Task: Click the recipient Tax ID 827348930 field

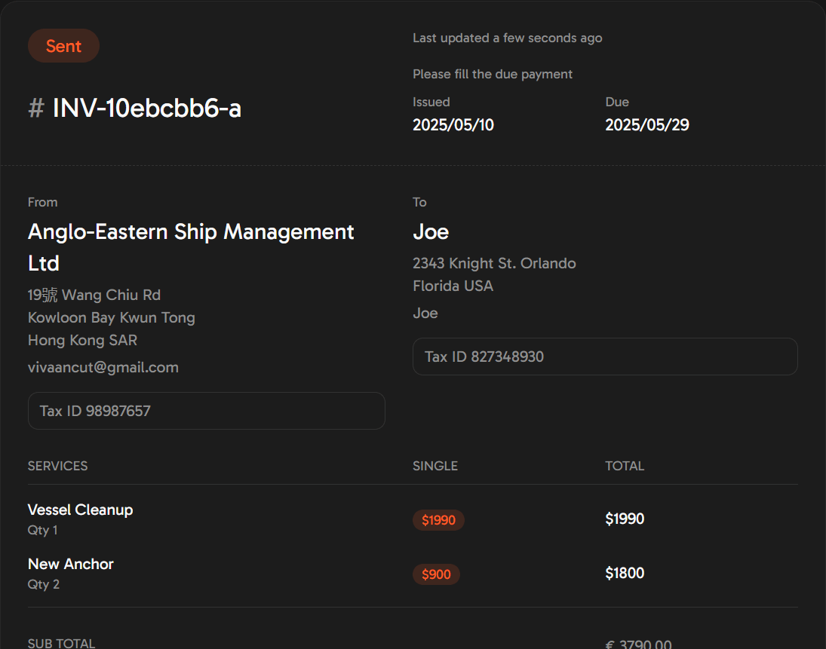Action: (x=605, y=357)
